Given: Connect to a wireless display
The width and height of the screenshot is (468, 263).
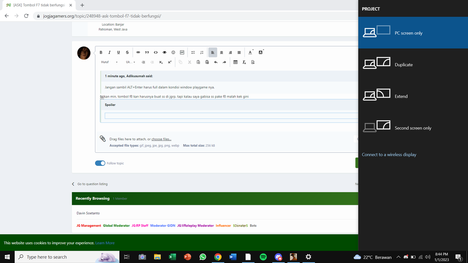Looking at the screenshot, I should (389, 155).
